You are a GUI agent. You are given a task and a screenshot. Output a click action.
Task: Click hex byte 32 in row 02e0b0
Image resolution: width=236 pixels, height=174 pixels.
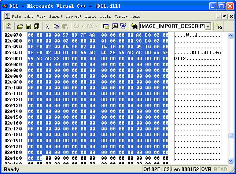coord(57,59)
